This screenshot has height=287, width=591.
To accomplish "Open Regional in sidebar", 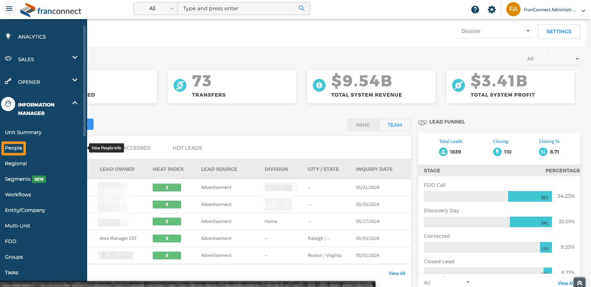I will click(x=16, y=163).
